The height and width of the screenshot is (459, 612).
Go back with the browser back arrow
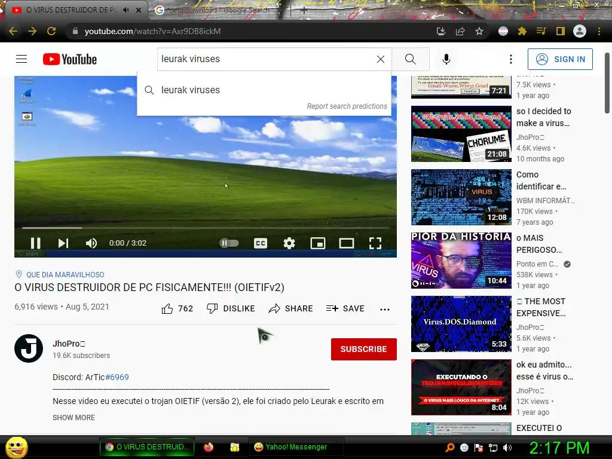(13, 31)
